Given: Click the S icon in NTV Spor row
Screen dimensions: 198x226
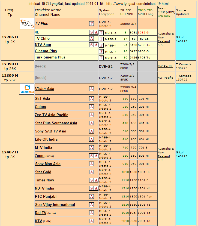Looking at the screenshot, I should click(91, 45).
